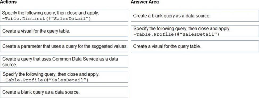Viewport: 259px width, 98px height.
Task: Select 'Create a blank query' in the Actions column
Action: tap(64, 92)
